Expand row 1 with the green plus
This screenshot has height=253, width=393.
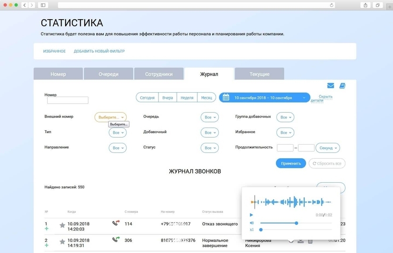46,229
